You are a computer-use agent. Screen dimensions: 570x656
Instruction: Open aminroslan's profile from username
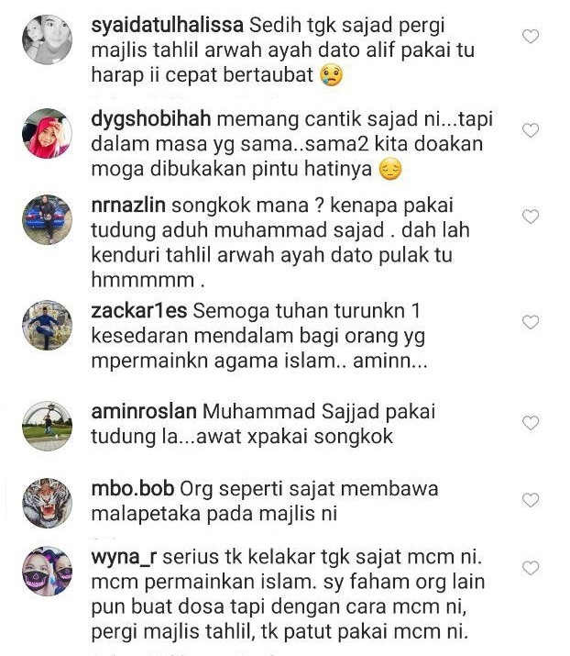click(x=144, y=412)
